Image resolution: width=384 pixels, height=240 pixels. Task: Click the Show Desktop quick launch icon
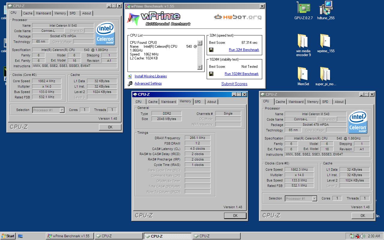pyautogui.click(x=20, y=236)
